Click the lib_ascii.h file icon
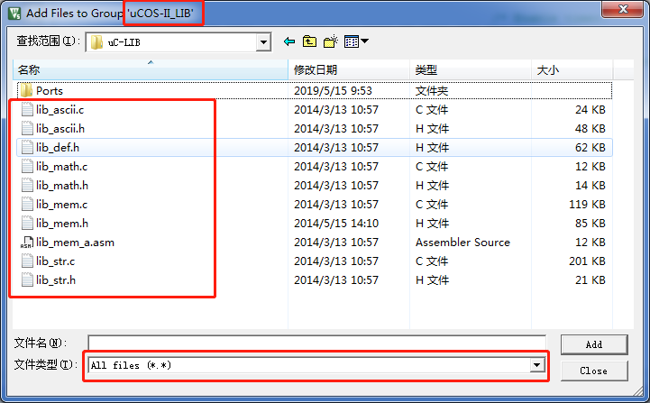Screen dimensions: 650x403 pyautogui.click(x=27, y=128)
